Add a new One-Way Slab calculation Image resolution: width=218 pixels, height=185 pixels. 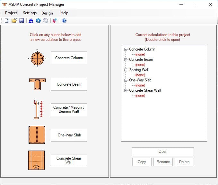(x=69, y=135)
